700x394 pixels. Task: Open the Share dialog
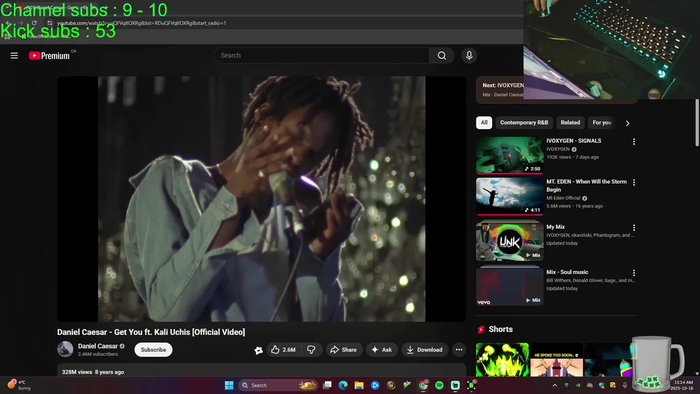click(343, 350)
